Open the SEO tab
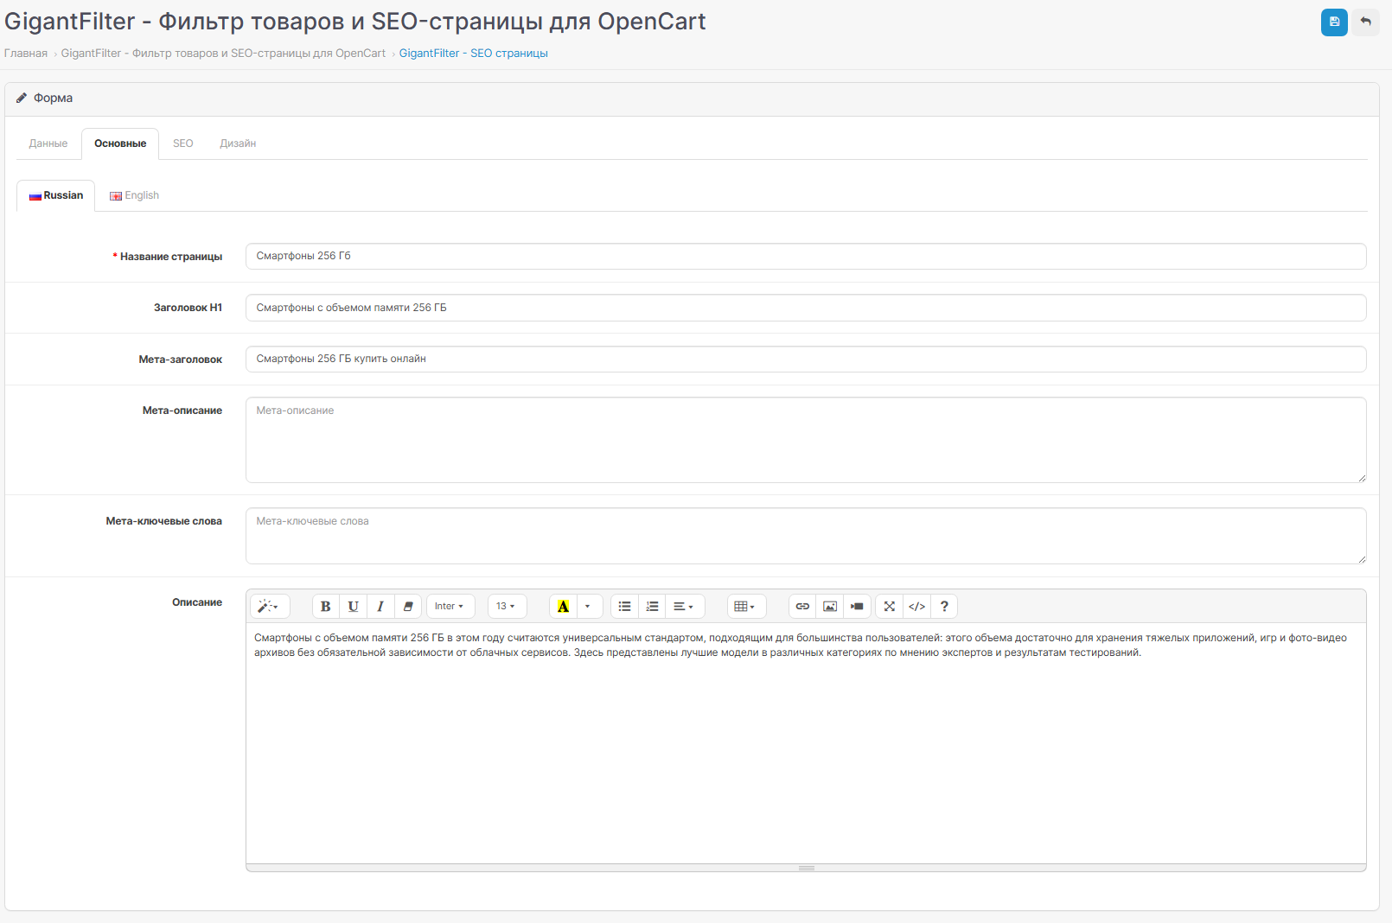The height and width of the screenshot is (923, 1392). (x=183, y=143)
